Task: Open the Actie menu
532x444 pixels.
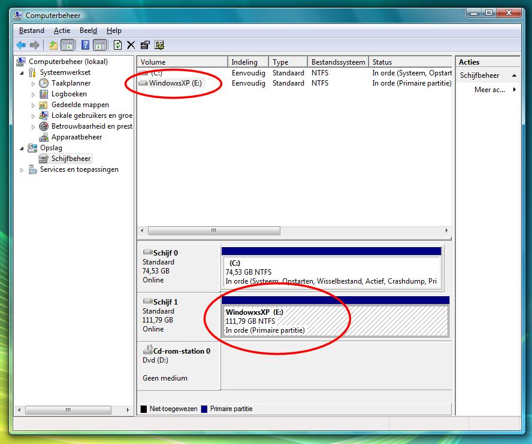Action: 62,31
